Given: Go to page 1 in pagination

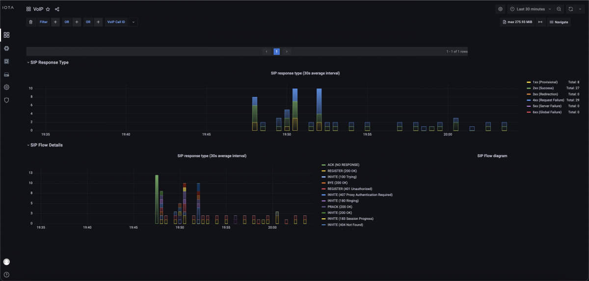Looking at the screenshot, I should [276, 51].
